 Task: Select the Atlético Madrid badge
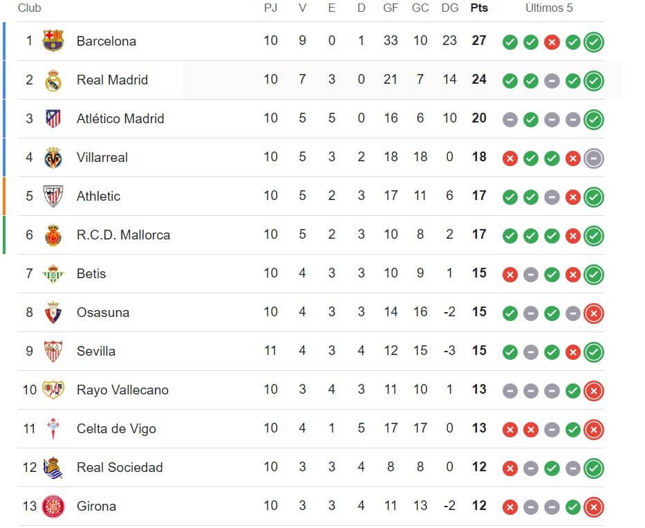[53, 119]
